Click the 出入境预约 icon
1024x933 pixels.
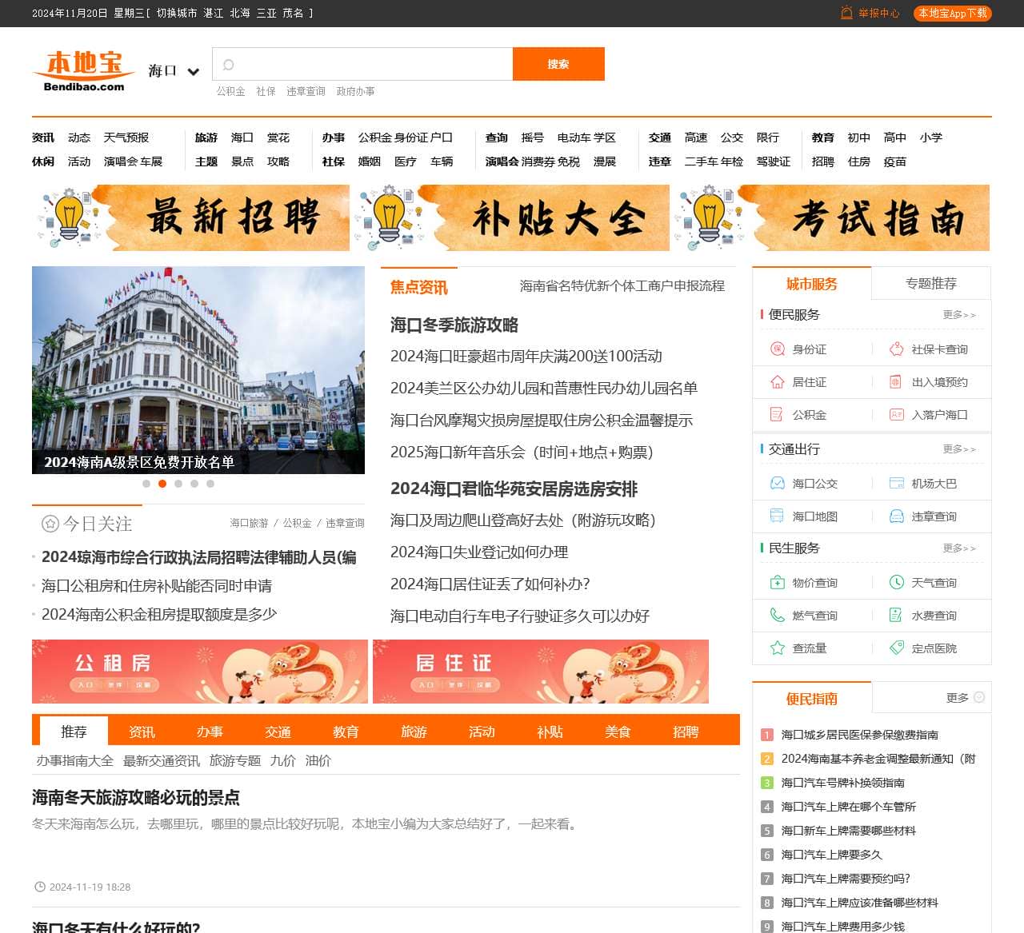[896, 382]
